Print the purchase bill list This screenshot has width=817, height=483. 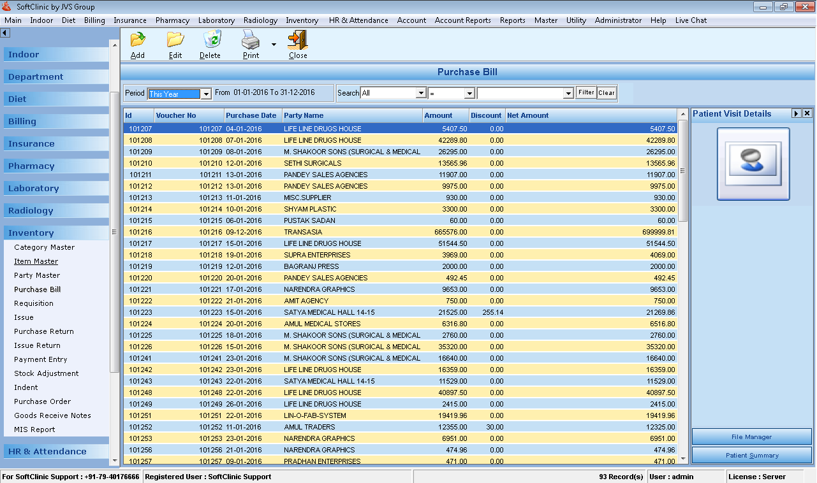pos(250,43)
